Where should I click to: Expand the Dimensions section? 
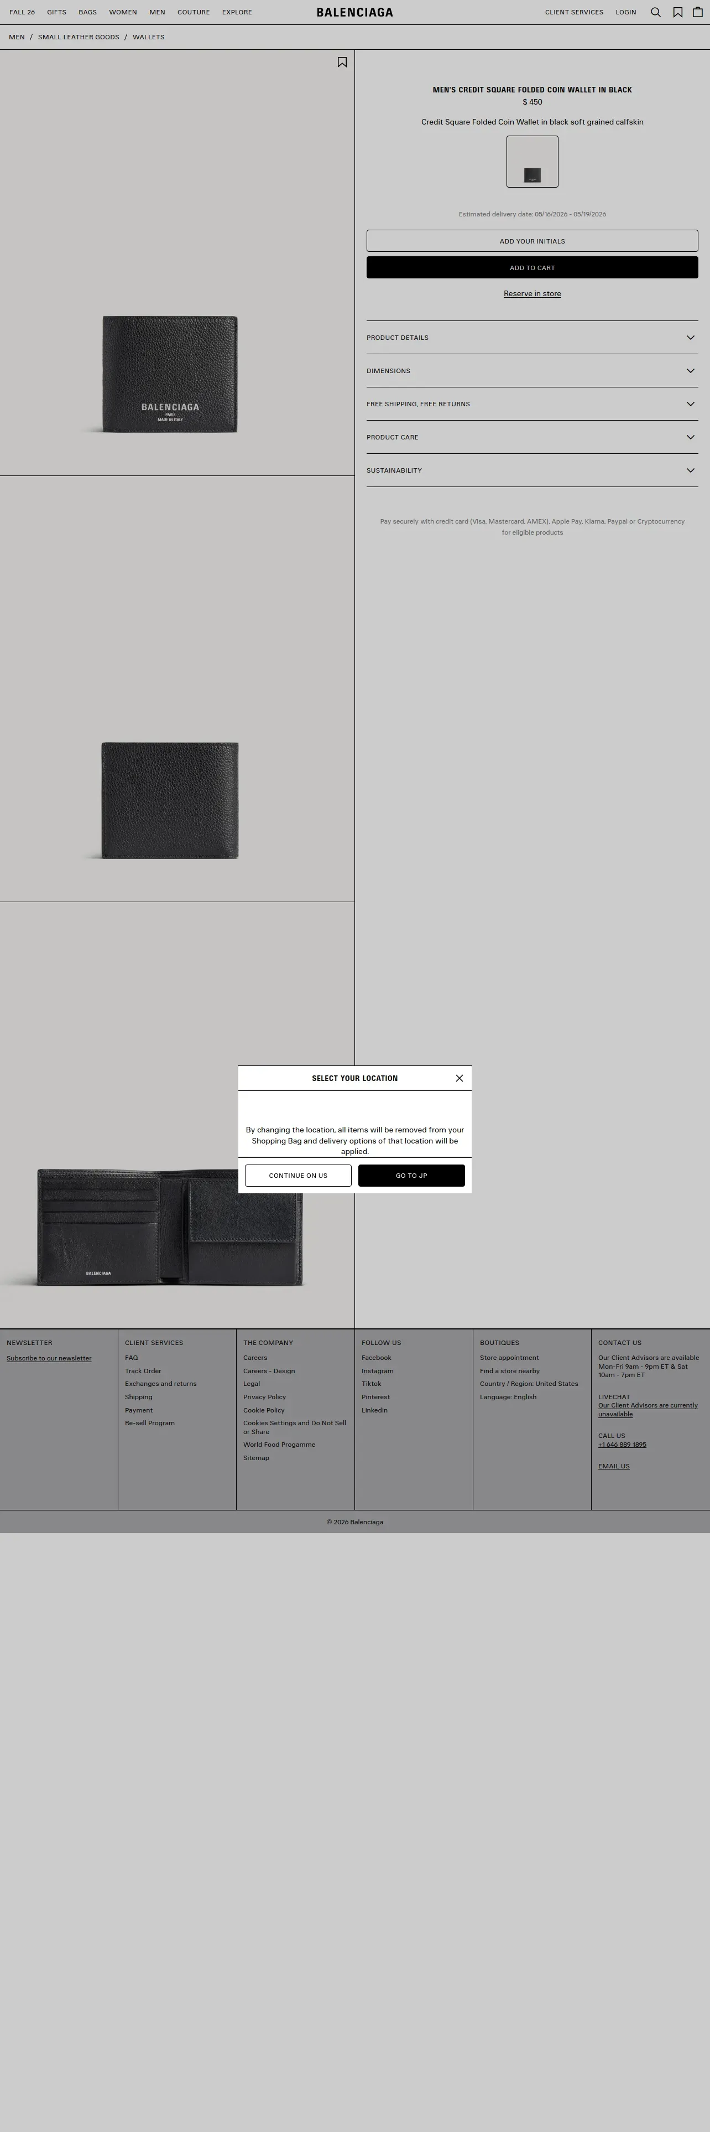[x=532, y=371]
